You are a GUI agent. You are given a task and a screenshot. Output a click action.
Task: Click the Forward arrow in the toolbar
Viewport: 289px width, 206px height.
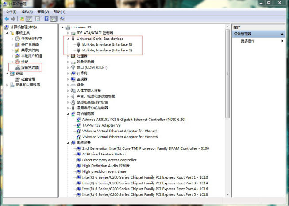pyautogui.click(x=13, y=19)
